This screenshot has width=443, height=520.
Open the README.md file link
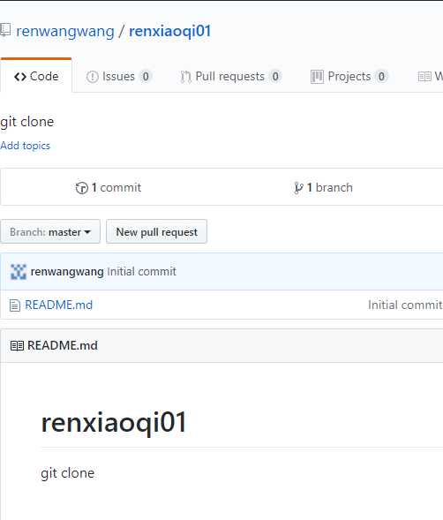(59, 305)
